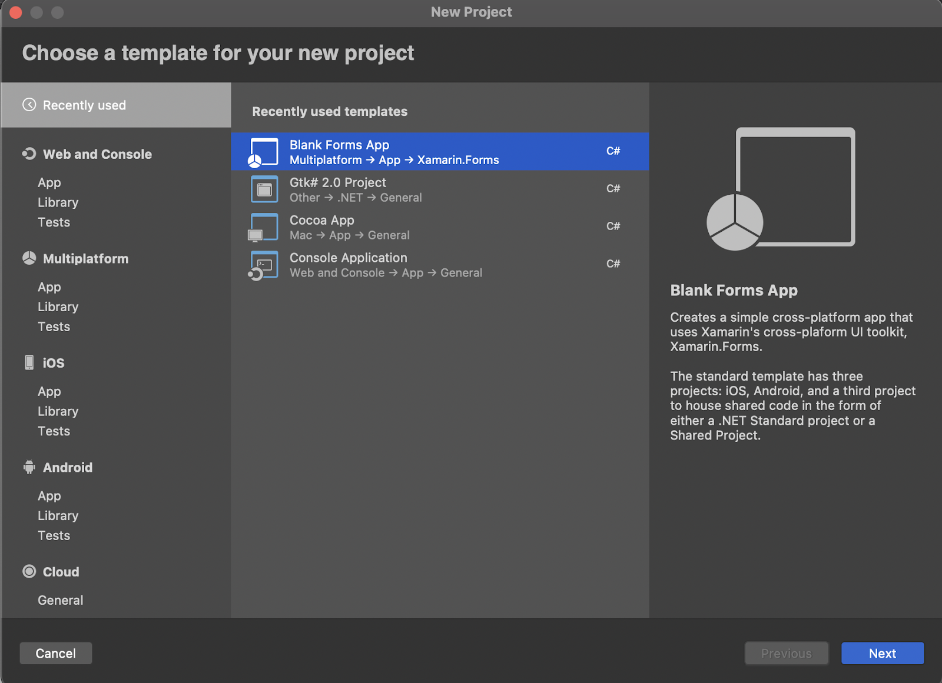Click the Previous button
Viewport: 942px width, 683px height.
pyautogui.click(x=787, y=653)
